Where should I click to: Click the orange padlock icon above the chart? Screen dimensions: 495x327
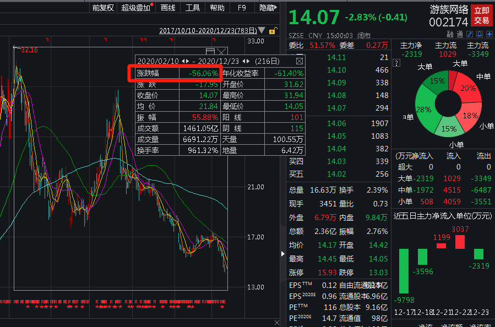(x=274, y=31)
